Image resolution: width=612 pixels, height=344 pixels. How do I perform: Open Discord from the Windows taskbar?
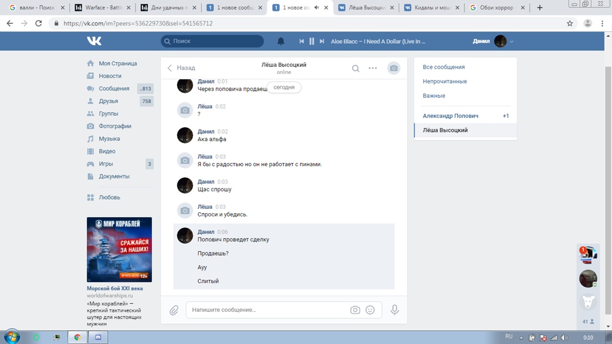coord(98,337)
